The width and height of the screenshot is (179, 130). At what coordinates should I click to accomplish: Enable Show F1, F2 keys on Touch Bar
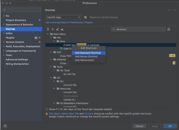47,109
